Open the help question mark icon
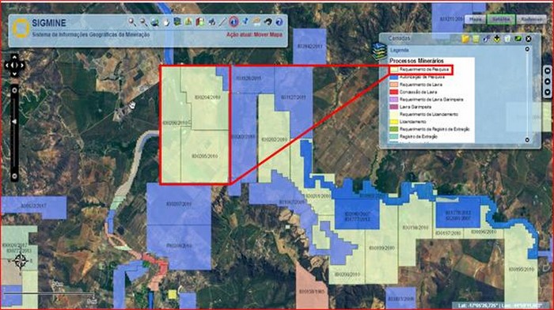The width and height of the screenshot is (554, 310). coord(279,22)
